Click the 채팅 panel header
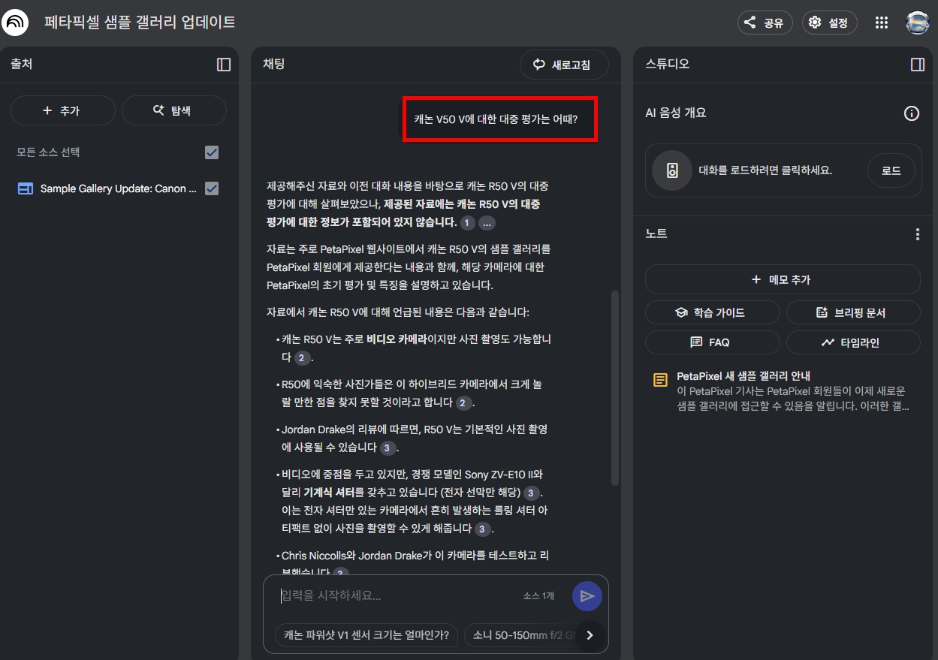Screen dimensions: 938x660 coord(274,65)
